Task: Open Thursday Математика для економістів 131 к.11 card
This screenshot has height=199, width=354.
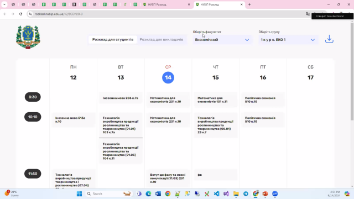Action: click(x=216, y=99)
